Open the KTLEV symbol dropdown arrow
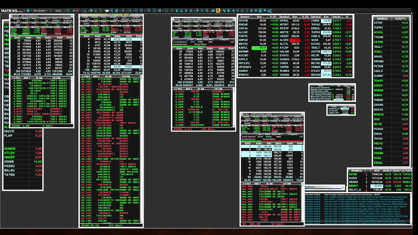Image resolution: width=418 pixels, height=235 pixels. [65, 11]
